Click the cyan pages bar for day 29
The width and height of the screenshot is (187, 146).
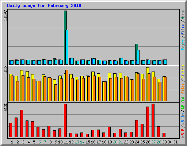click(165, 62)
